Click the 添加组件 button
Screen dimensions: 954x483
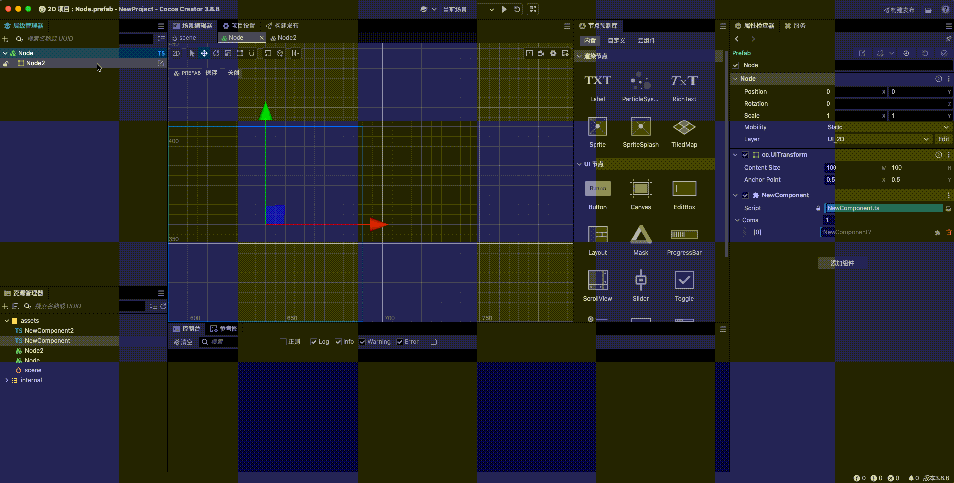click(x=842, y=263)
